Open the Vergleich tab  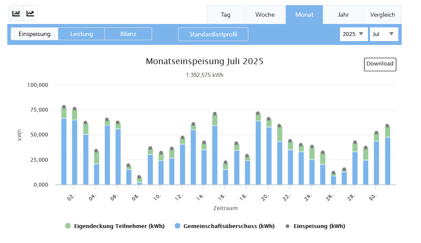(382, 15)
